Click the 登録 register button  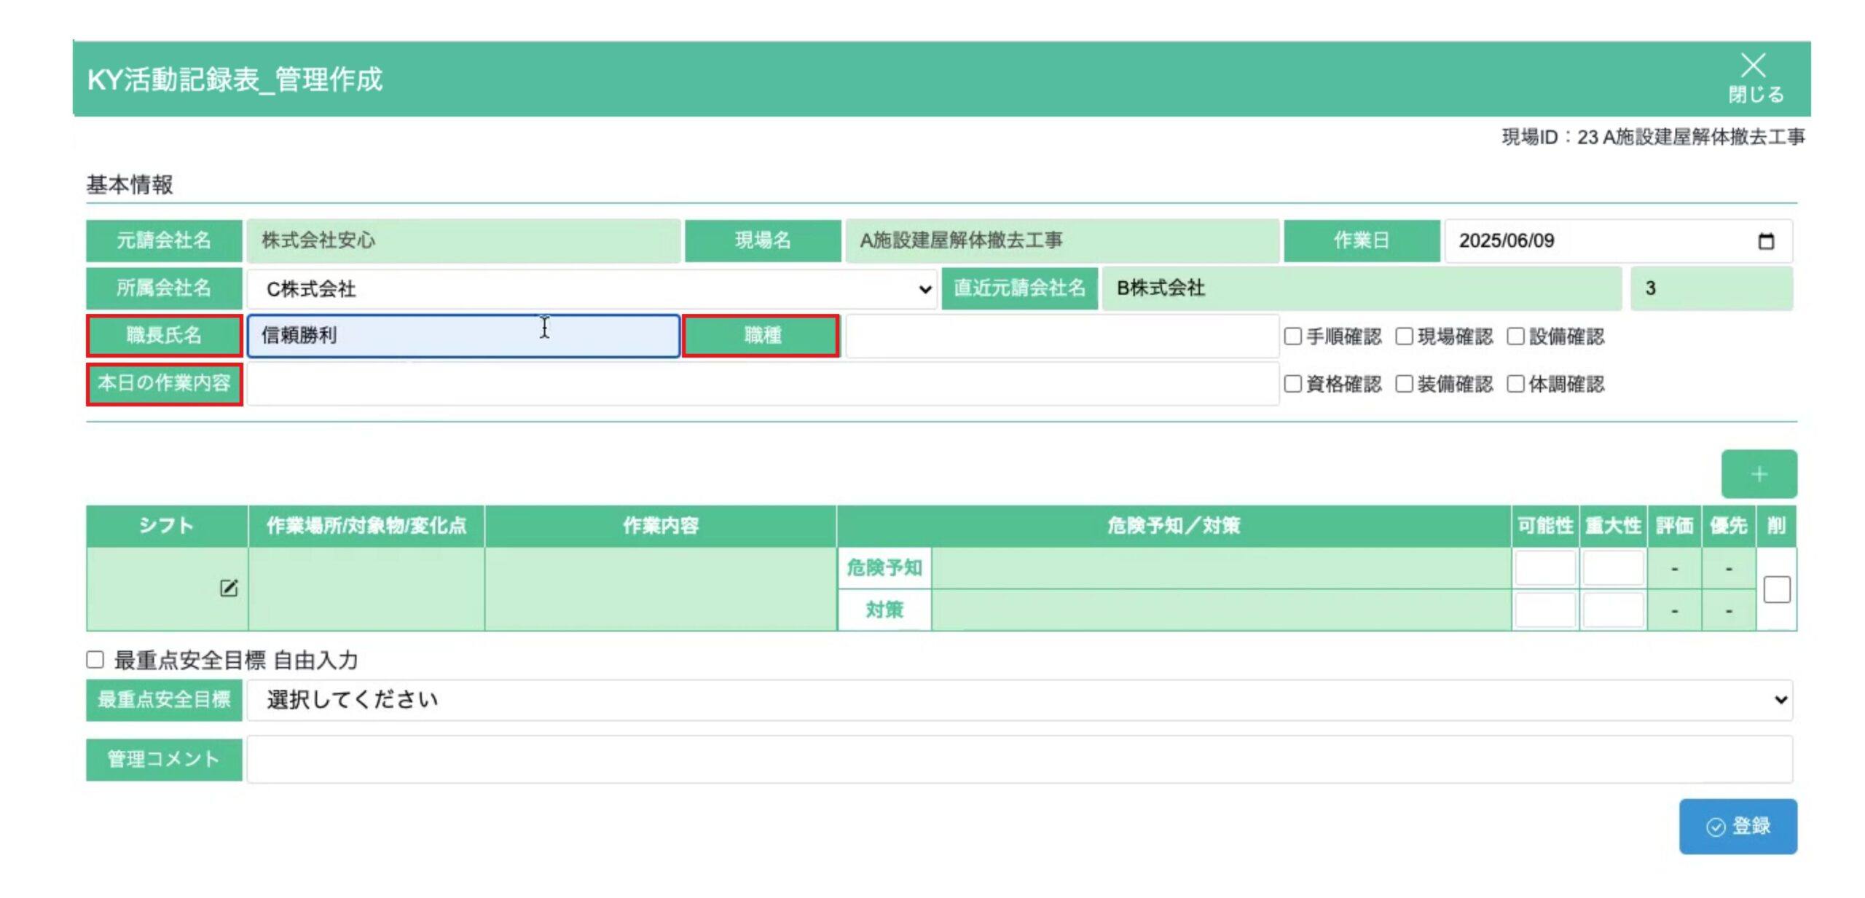(1738, 826)
